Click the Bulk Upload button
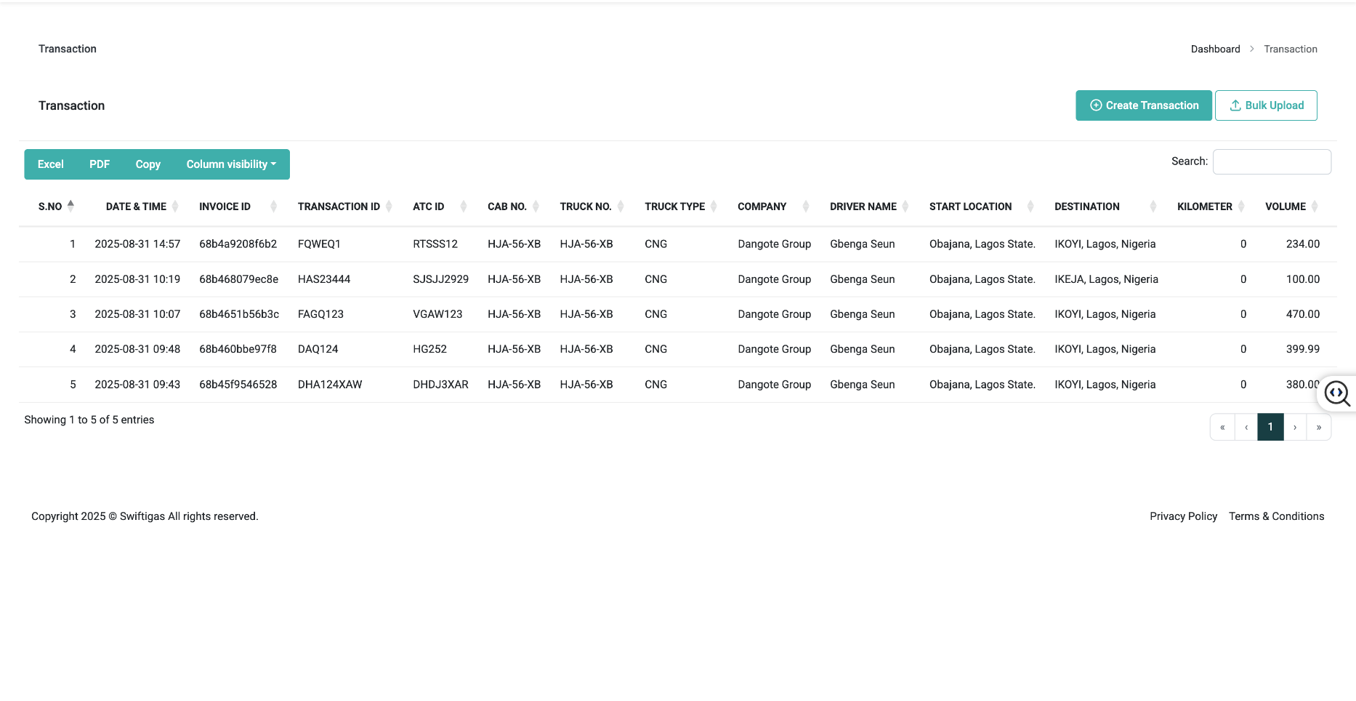Viewport: 1356px width, 701px height. (x=1266, y=105)
